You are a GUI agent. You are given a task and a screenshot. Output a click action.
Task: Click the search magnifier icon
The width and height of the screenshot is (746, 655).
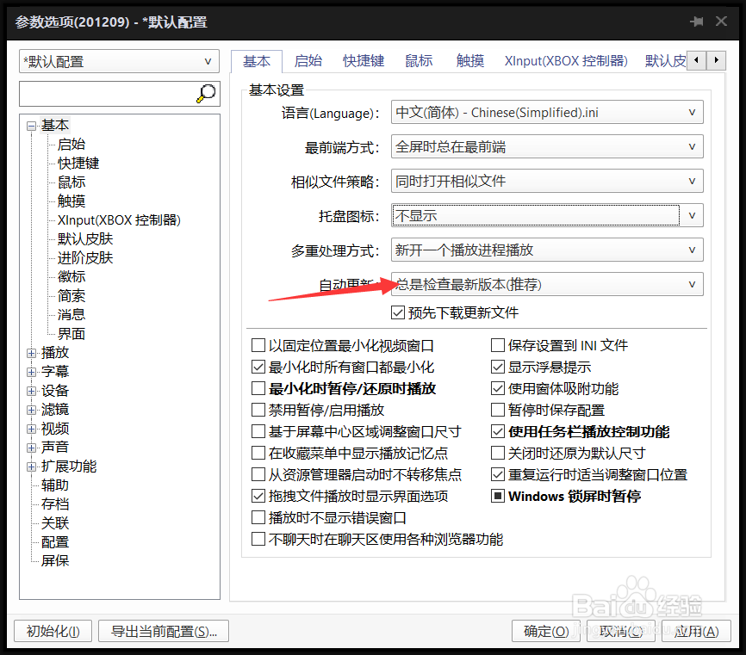(x=206, y=92)
